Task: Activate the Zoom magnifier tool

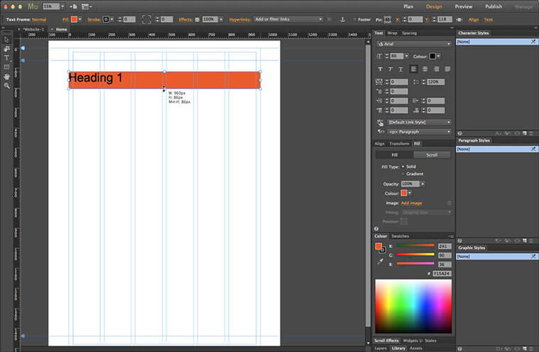Action: (x=6, y=85)
